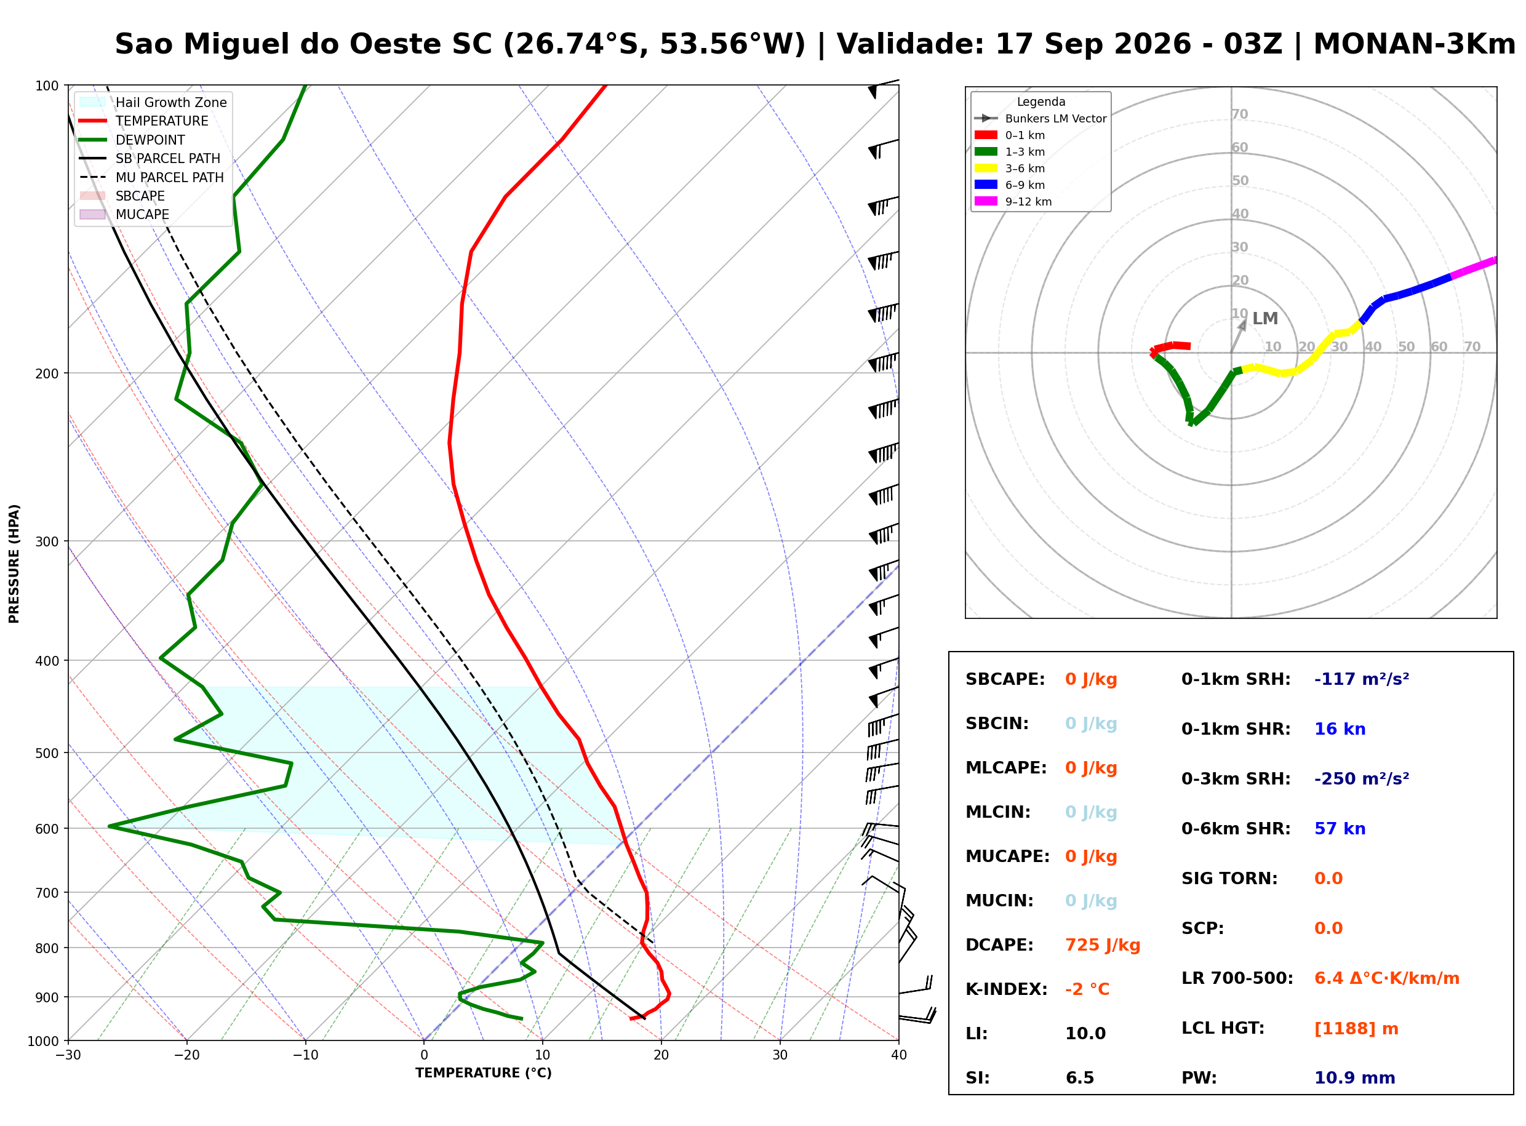Image resolution: width=1526 pixels, height=1126 pixels.
Task: Select the SB PARCEL PATH legend line
Action: click(x=93, y=158)
